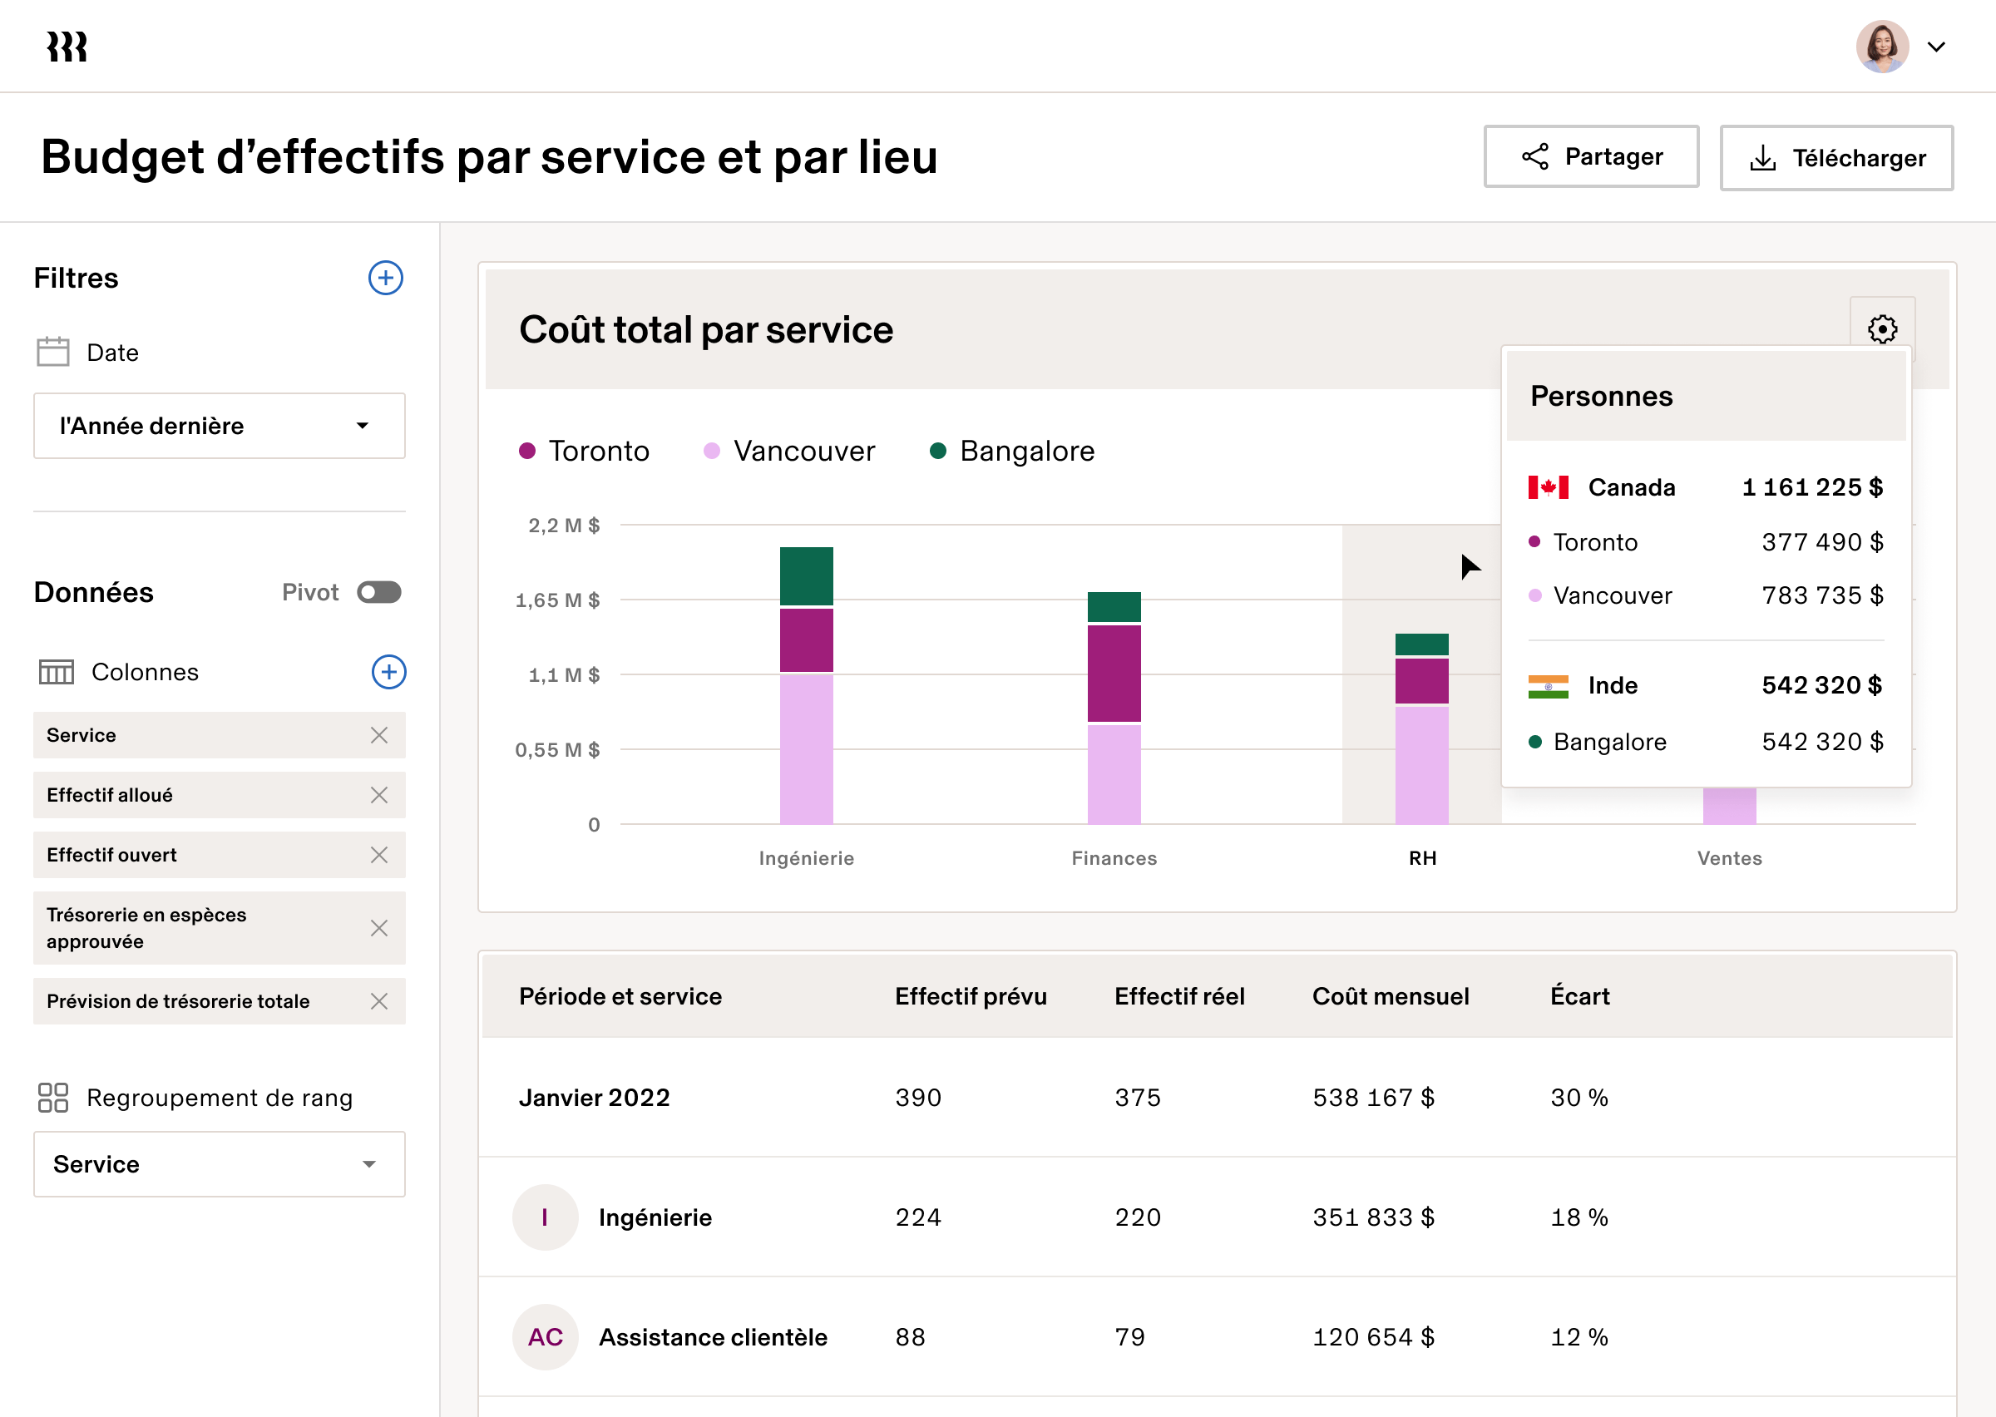Screen dimensions: 1996x1417
Task: Open the chart settings gear
Action: [1884, 328]
